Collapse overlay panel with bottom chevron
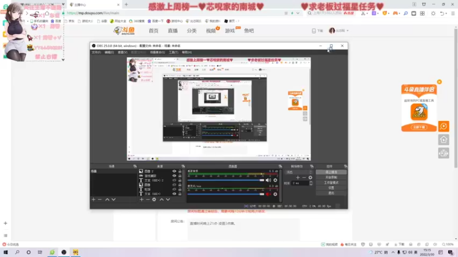Viewport: 458px width, 257px height. pyautogui.click(x=63, y=60)
